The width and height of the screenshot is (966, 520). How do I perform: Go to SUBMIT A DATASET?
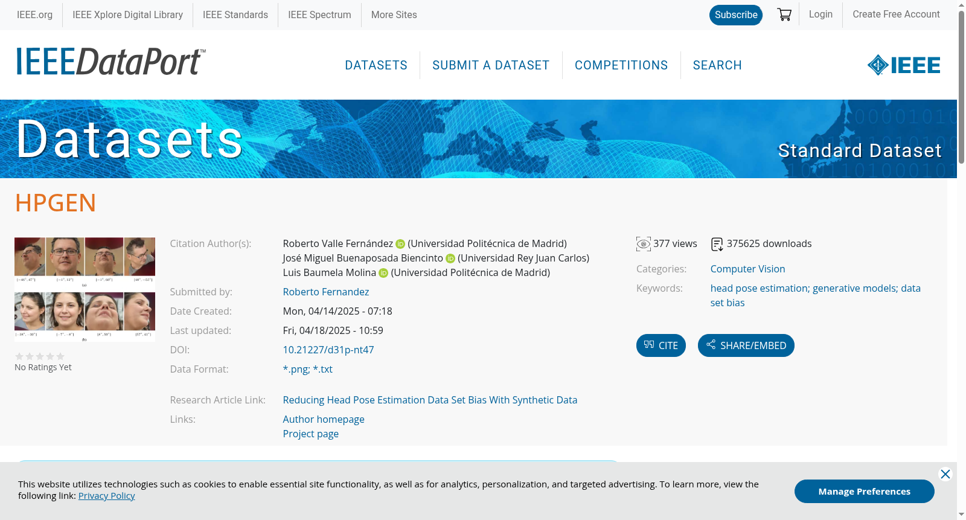[x=491, y=65]
